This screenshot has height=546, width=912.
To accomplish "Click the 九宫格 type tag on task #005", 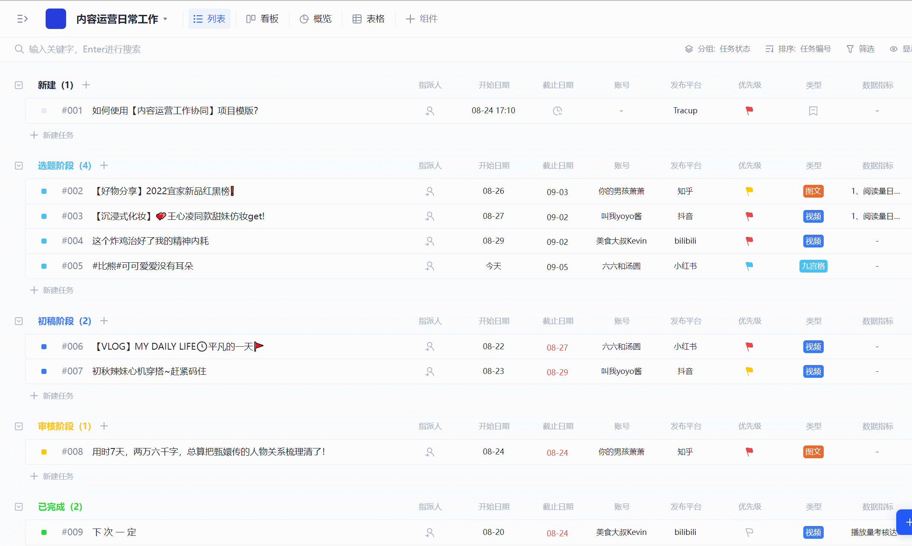I will click(x=813, y=266).
